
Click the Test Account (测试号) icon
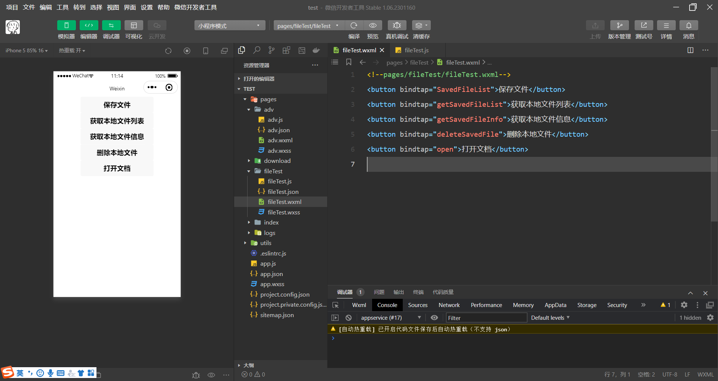click(644, 25)
